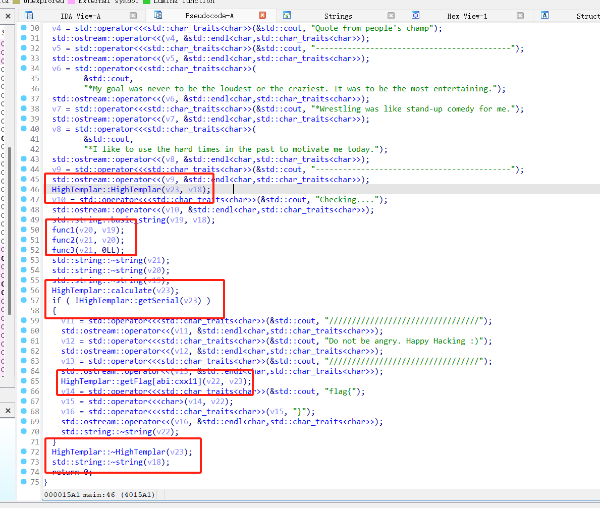The height and width of the screenshot is (508, 600).
Task: Toggle breakpoint dot on line 65
Action: pyautogui.click(x=24, y=380)
